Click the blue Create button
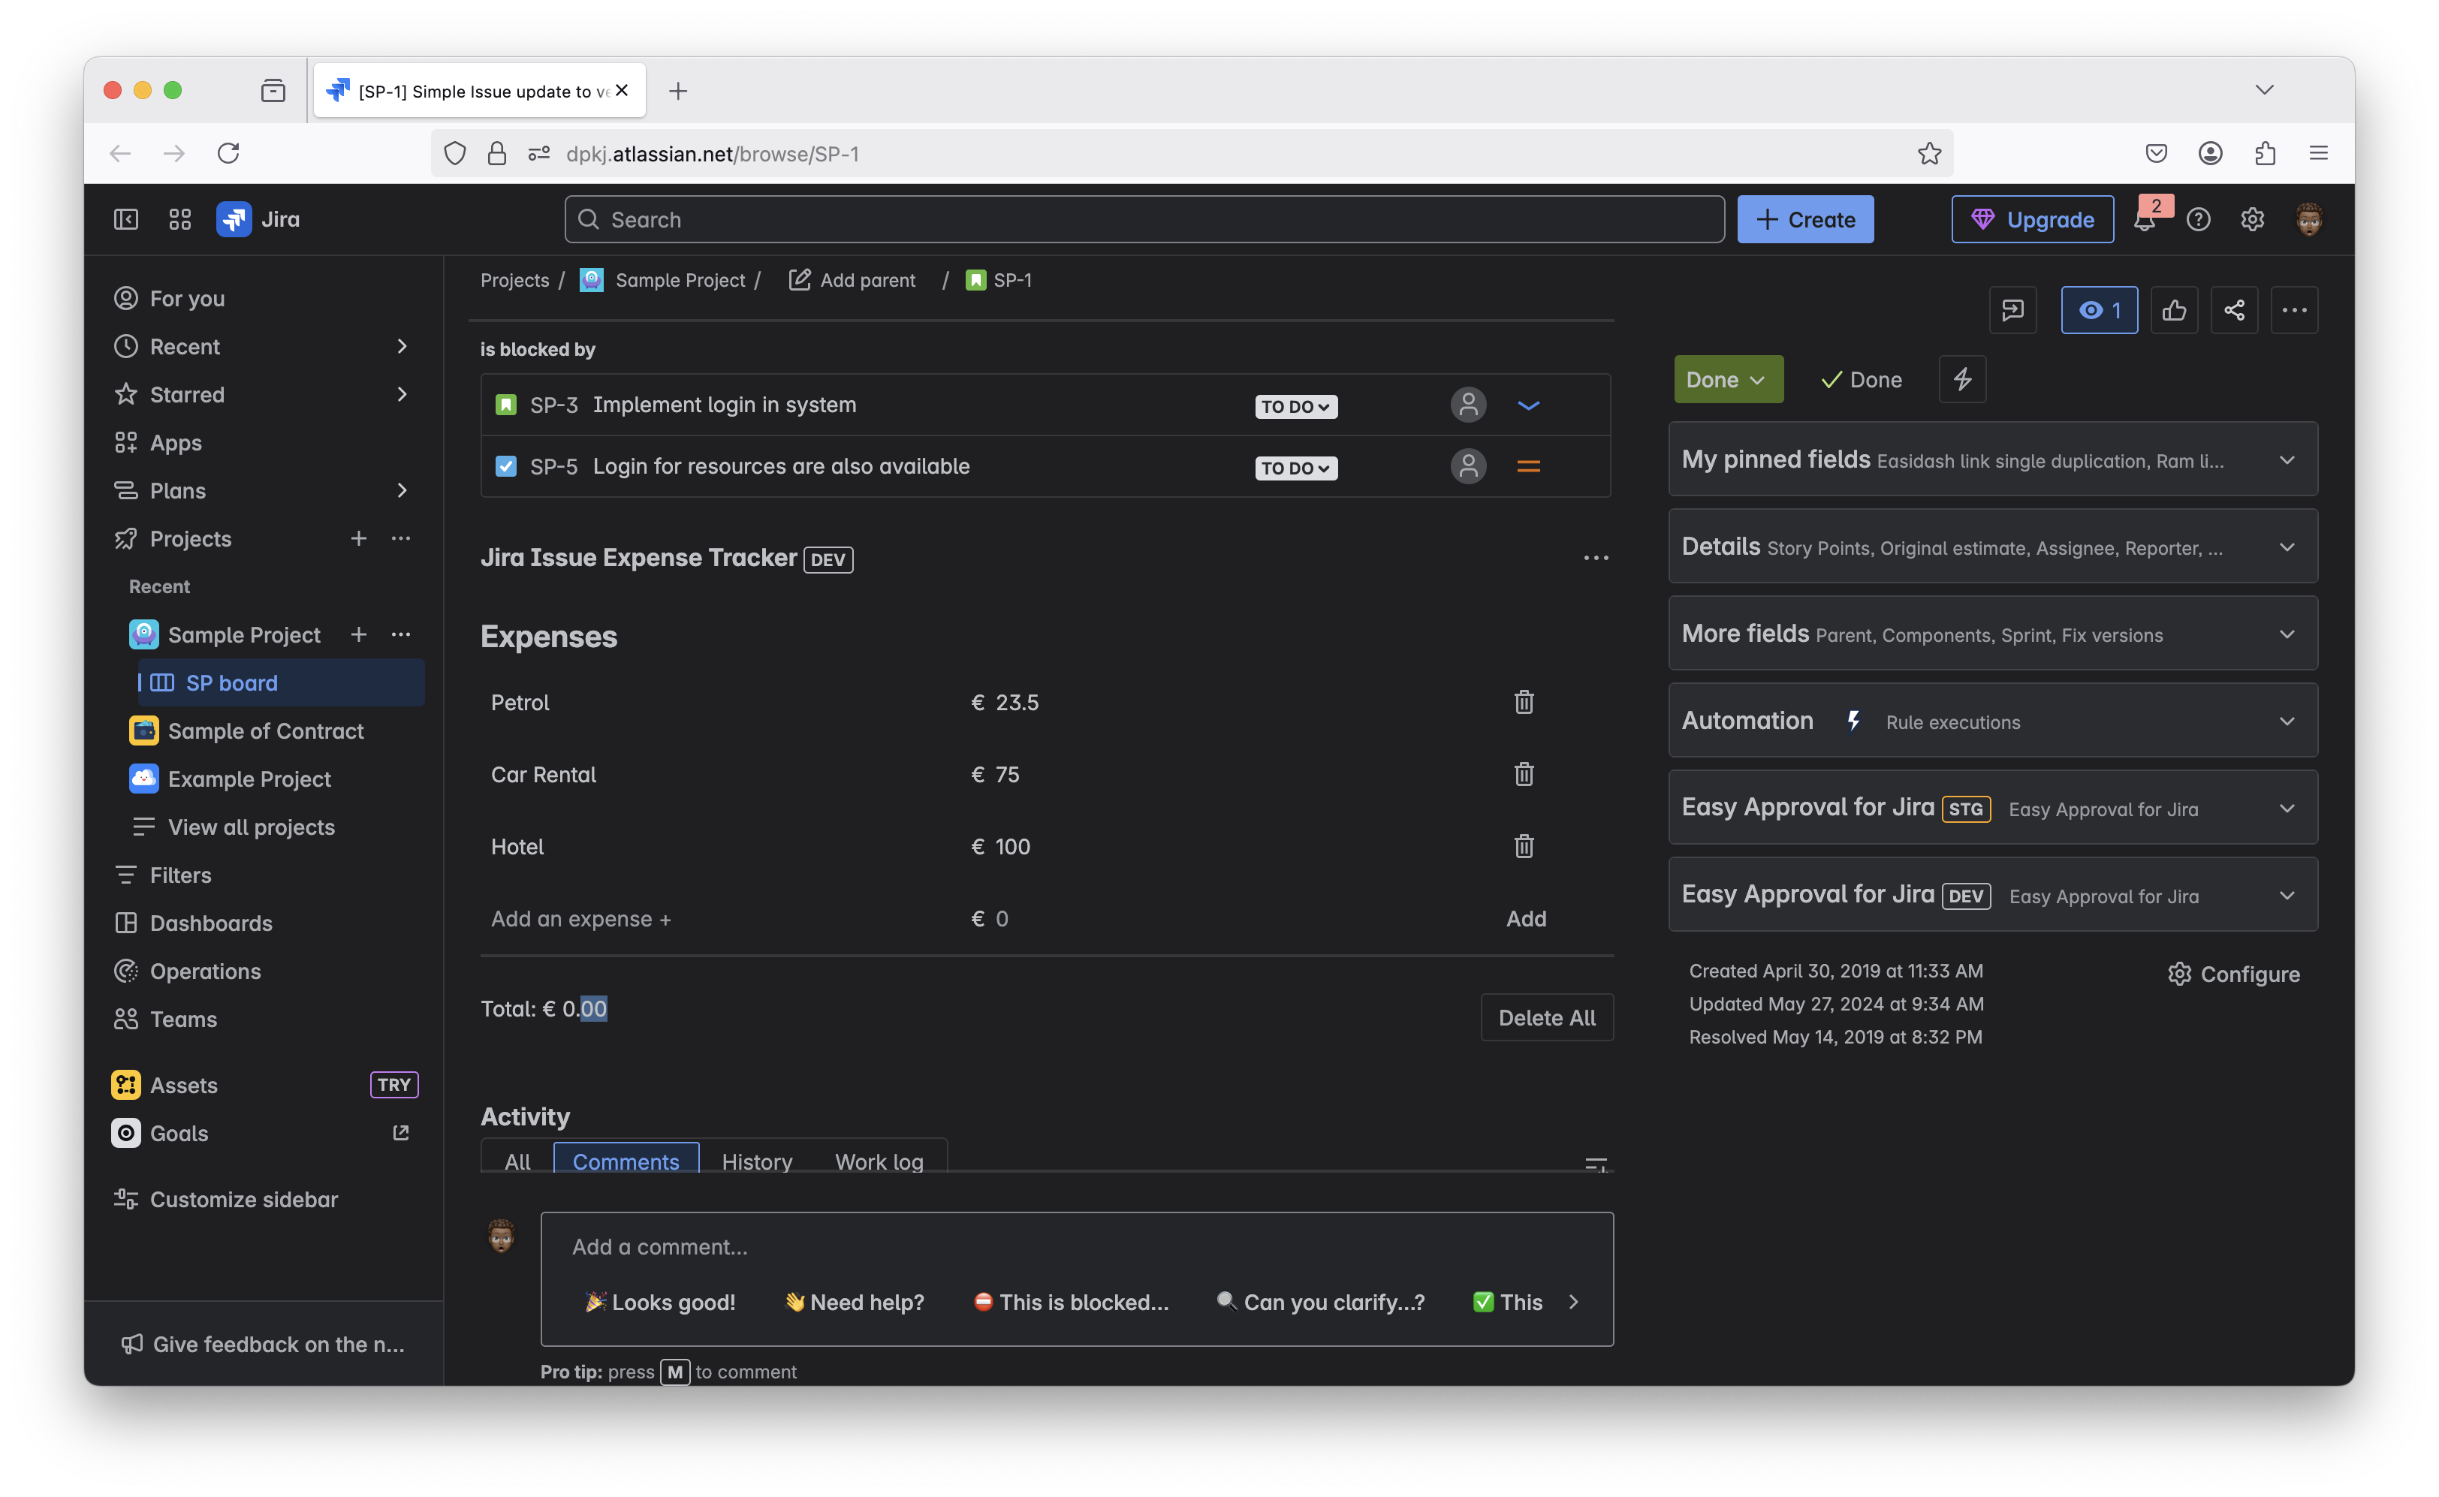Viewport: 2439px width, 1497px height. point(1804,220)
